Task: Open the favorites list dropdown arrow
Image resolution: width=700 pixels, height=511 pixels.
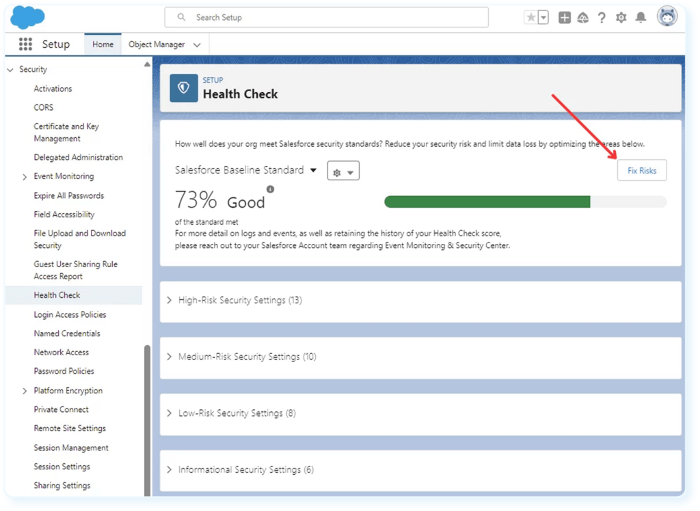Action: coord(543,17)
